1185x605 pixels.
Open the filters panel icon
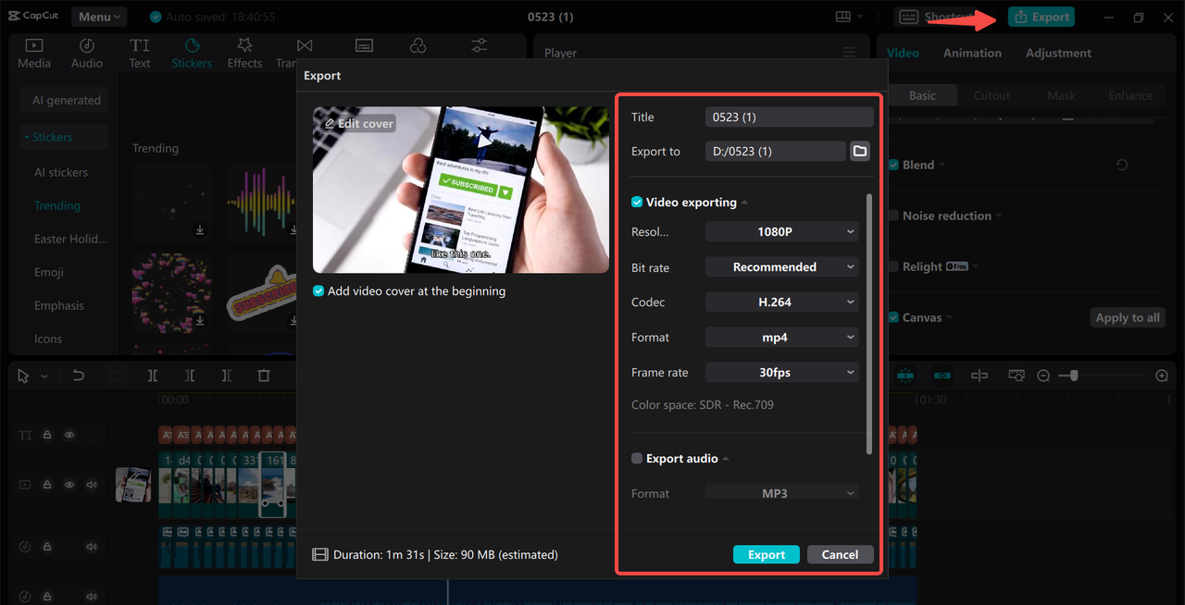point(418,45)
